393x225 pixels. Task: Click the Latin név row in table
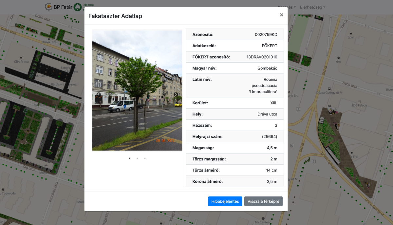235,86
